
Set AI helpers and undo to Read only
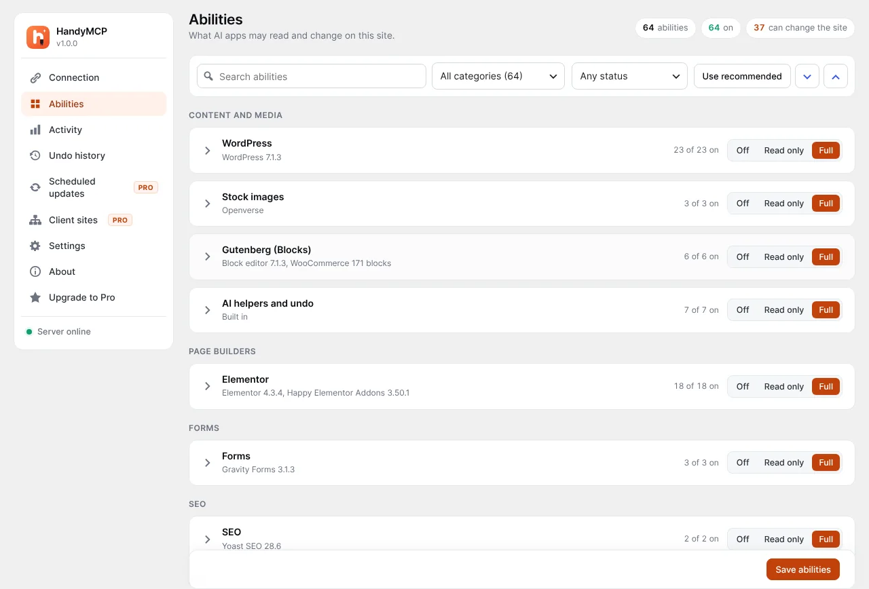pos(783,310)
